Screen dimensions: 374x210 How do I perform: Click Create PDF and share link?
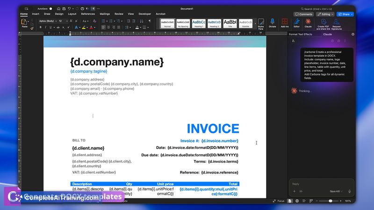click(323, 24)
